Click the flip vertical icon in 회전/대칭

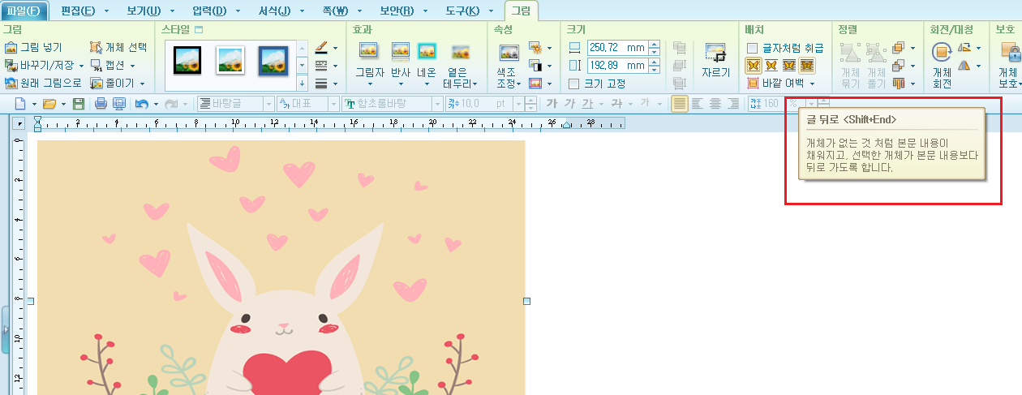point(964,48)
